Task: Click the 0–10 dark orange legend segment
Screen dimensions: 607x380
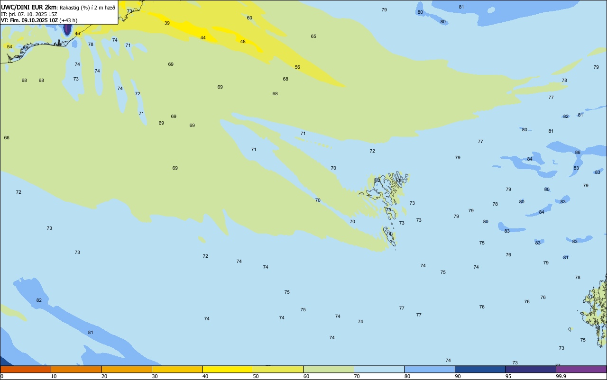Action: click(26, 369)
